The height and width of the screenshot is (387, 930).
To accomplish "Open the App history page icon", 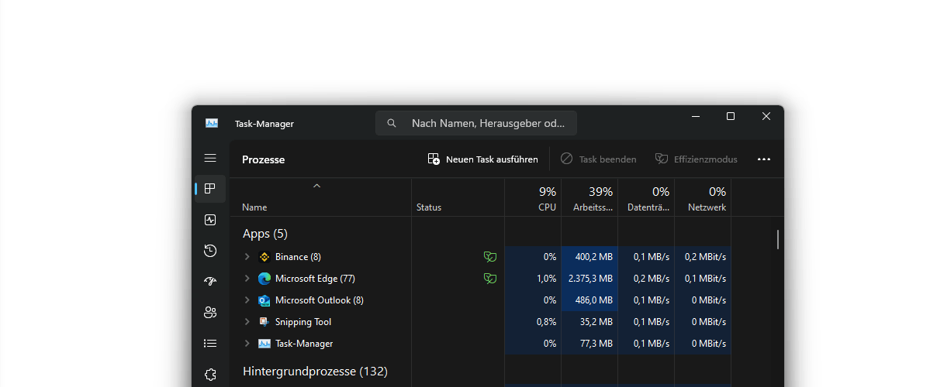I will (x=210, y=251).
